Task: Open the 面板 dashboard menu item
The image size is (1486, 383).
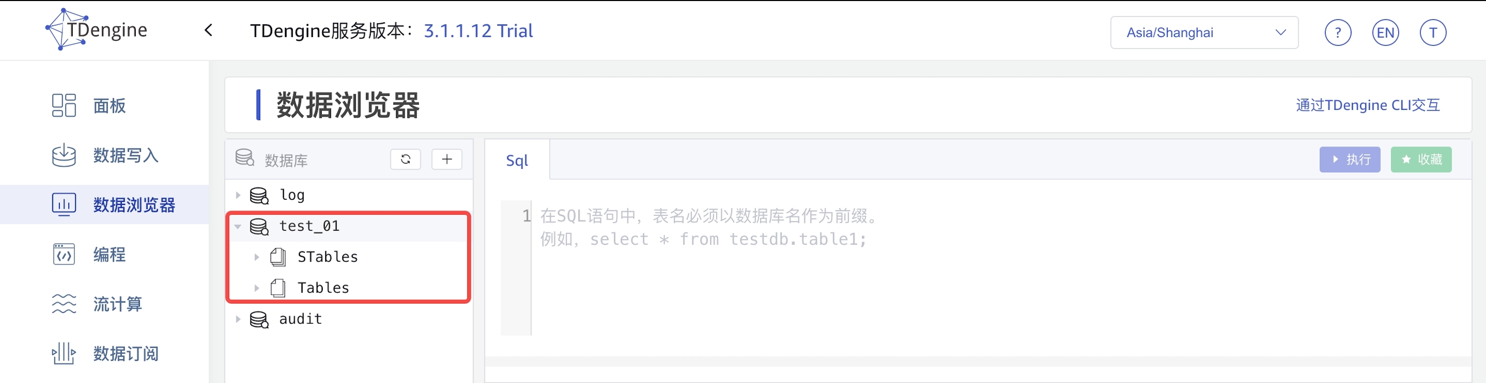Action: coord(109,105)
